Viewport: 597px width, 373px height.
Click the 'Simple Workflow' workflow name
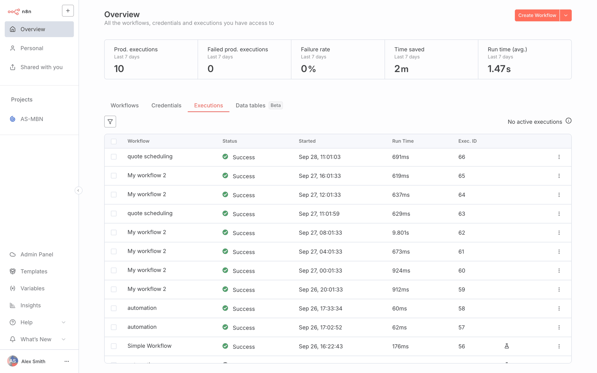149,346
